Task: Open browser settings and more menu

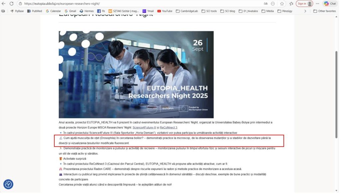Action: click(x=317, y=4)
